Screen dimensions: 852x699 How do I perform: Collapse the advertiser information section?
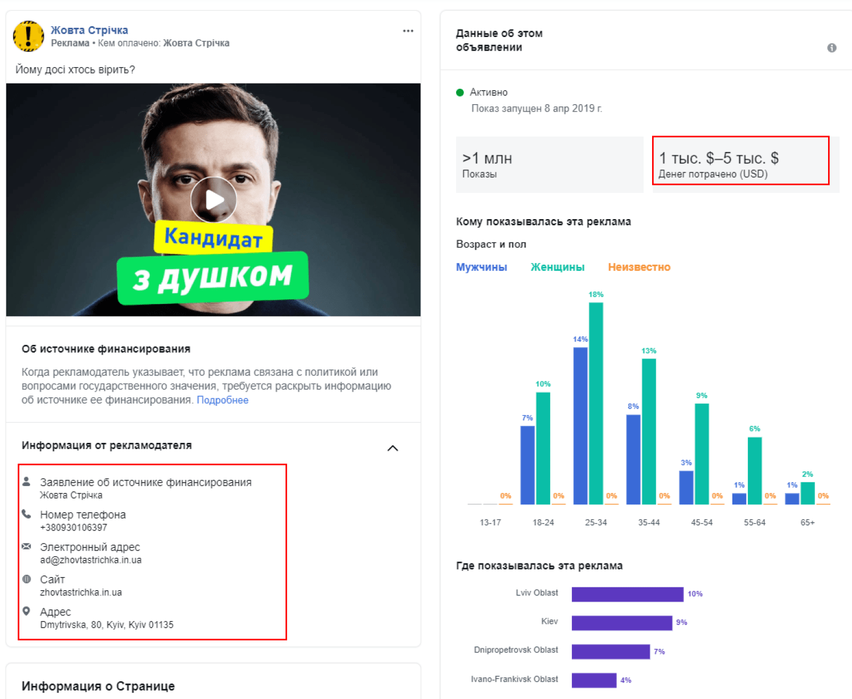tap(392, 448)
